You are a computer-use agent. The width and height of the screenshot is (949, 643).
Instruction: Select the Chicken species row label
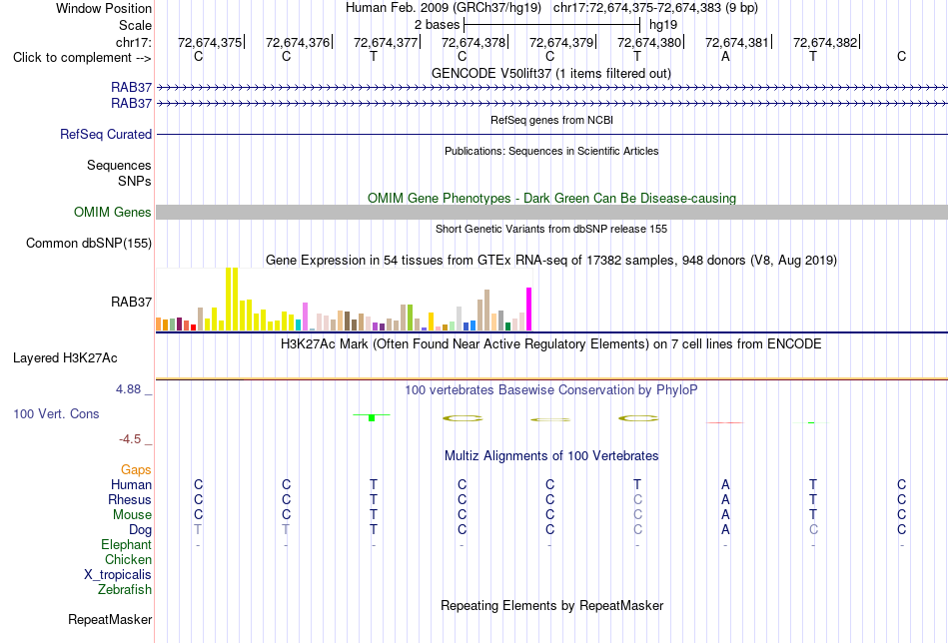pyautogui.click(x=128, y=559)
